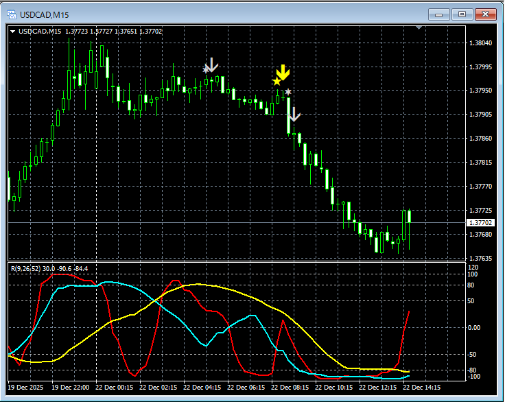Screen dimensions: 505x402
Task: Maximize the USDCAD,M15 chart window
Action: 462,14
